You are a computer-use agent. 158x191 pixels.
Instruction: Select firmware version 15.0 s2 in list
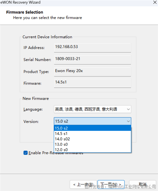[92, 128]
